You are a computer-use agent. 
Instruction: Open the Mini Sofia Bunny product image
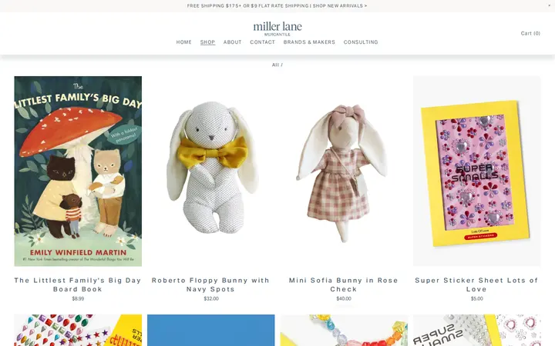[x=344, y=171]
